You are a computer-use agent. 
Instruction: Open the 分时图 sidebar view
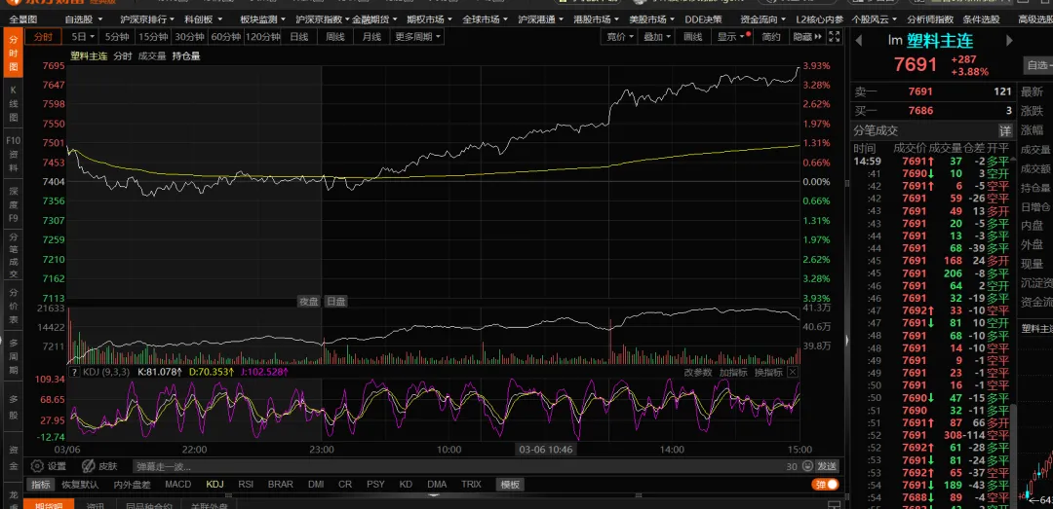click(x=13, y=53)
